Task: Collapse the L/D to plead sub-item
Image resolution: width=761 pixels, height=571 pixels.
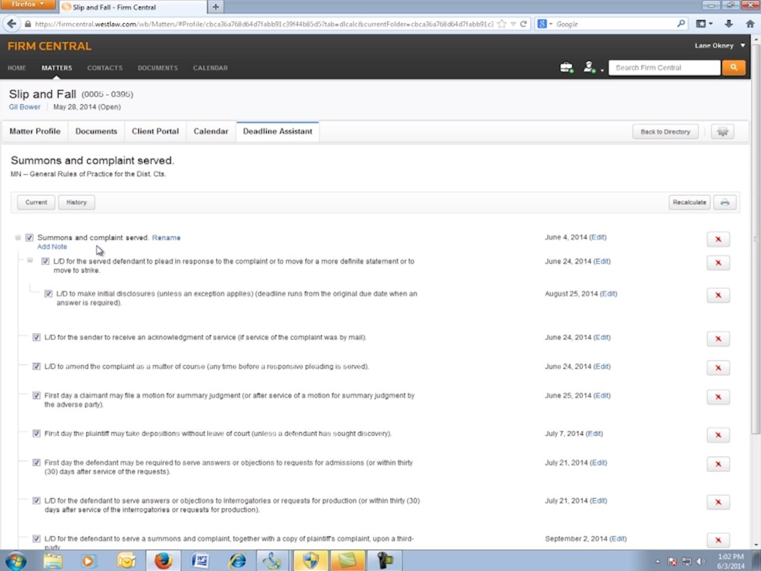Action: pos(30,261)
